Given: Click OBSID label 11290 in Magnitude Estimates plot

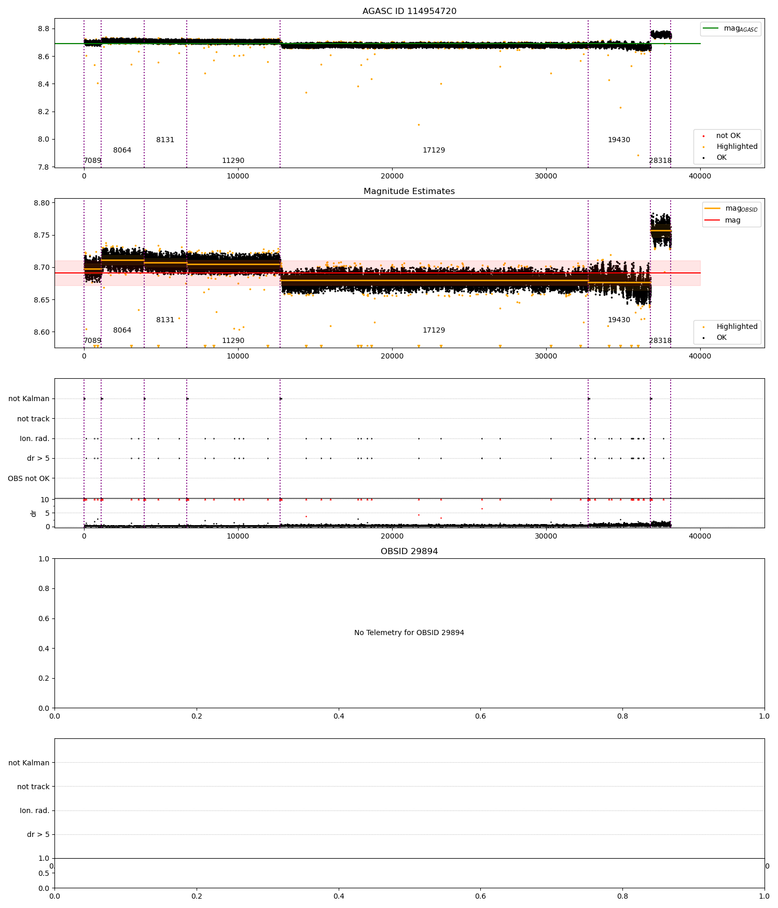Looking at the screenshot, I should point(233,341).
